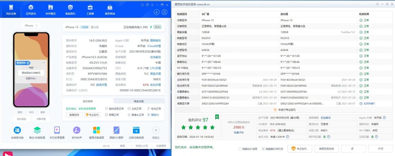Click the iPhone screen preview thumbnail
Image resolution: width=395 pixels, height=156 pixels.
pyautogui.click(x=31, y=70)
